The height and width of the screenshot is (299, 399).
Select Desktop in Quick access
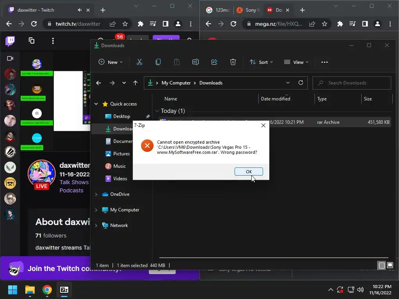(122, 116)
